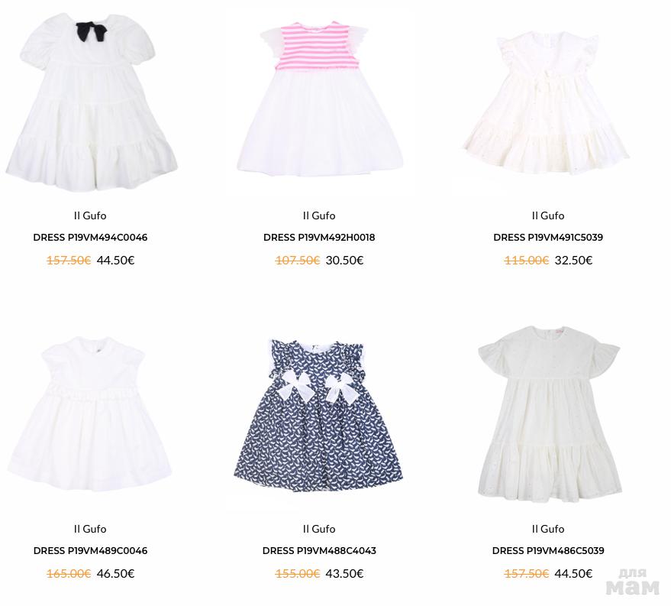Open product title DRESS P19VM486C5039
Viewport: 671px width, 606px height.
click(548, 551)
